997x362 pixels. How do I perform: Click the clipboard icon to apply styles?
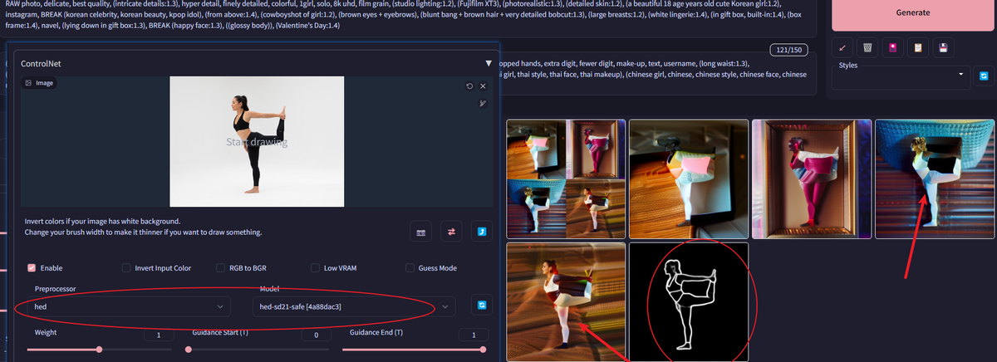[x=917, y=48]
